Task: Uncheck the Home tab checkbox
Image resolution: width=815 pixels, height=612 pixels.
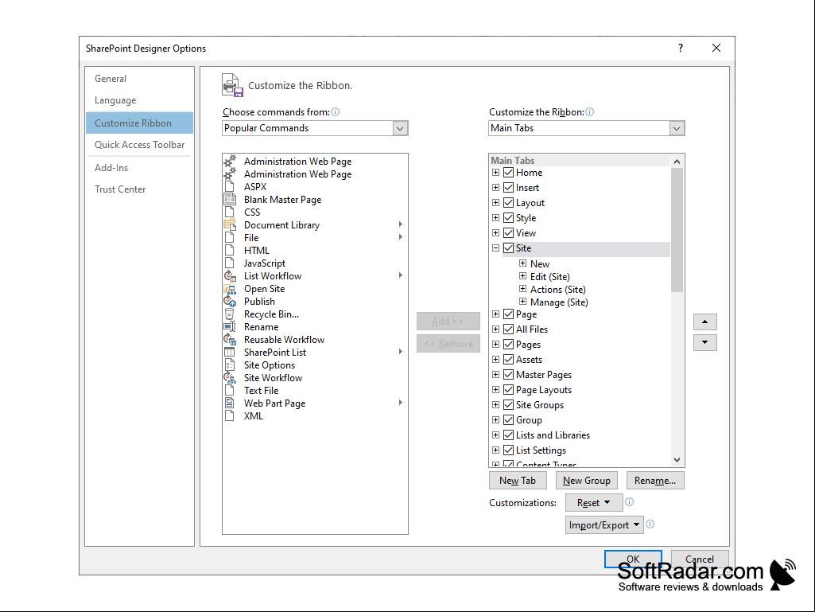Action: coord(509,172)
